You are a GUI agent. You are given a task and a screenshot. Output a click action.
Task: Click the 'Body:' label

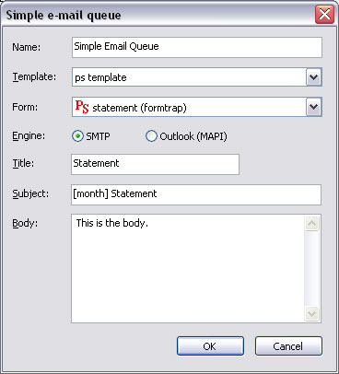click(x=25, y=223)
